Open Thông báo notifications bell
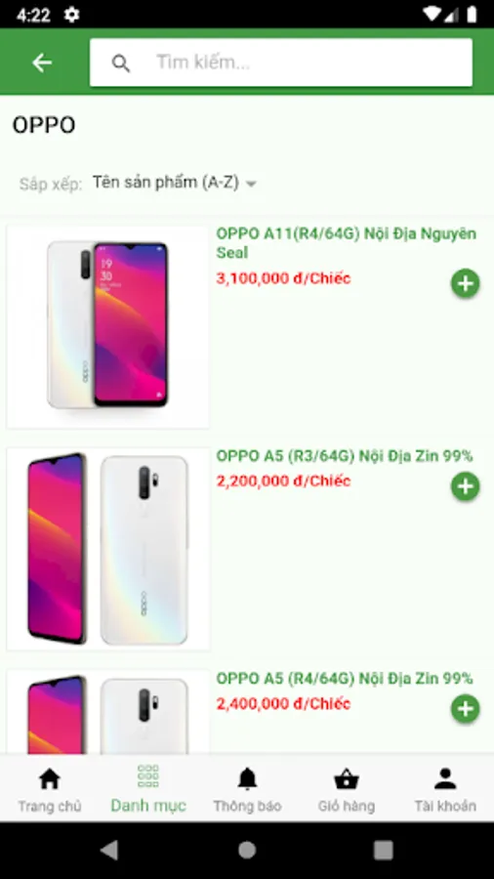 click(247, 790)
